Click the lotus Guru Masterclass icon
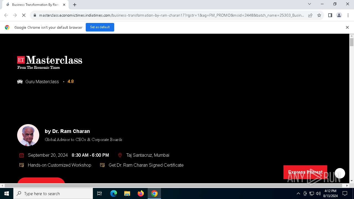354x199 pixels. [20, 82]
